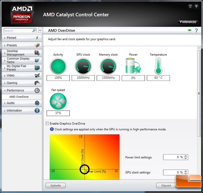Viewport: 203px width, 193px height.
Task: Click the Desktop Management icon
Action: [37, 53]
